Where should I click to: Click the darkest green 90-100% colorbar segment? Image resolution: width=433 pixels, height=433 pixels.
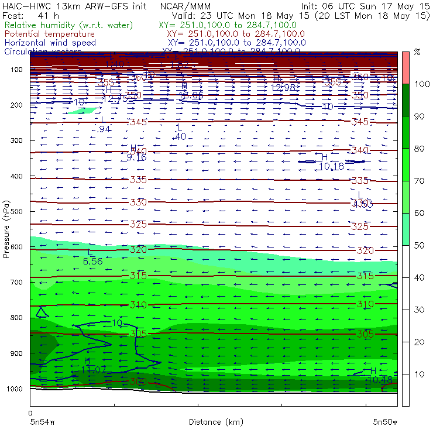point(405,100)
